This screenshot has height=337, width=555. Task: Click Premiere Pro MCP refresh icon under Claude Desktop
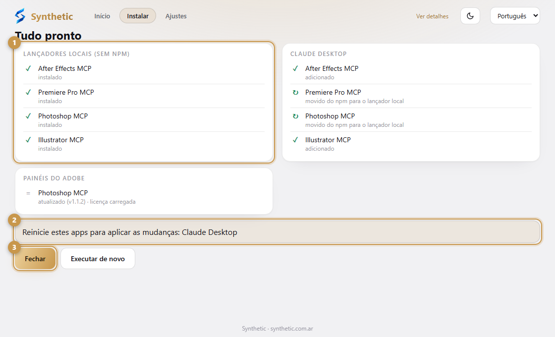[x=295, y=92]
